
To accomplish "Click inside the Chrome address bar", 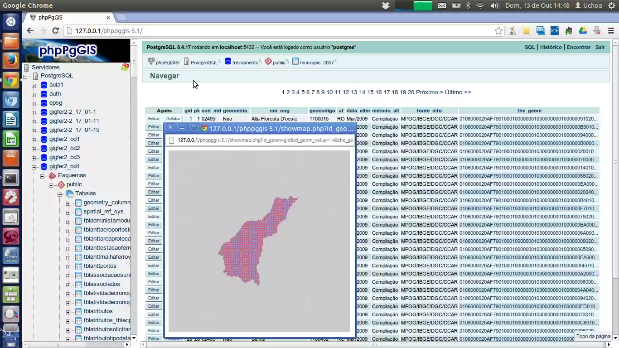I will (181, 30).
